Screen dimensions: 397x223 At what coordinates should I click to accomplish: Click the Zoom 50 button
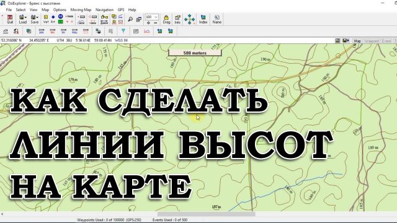63,31
